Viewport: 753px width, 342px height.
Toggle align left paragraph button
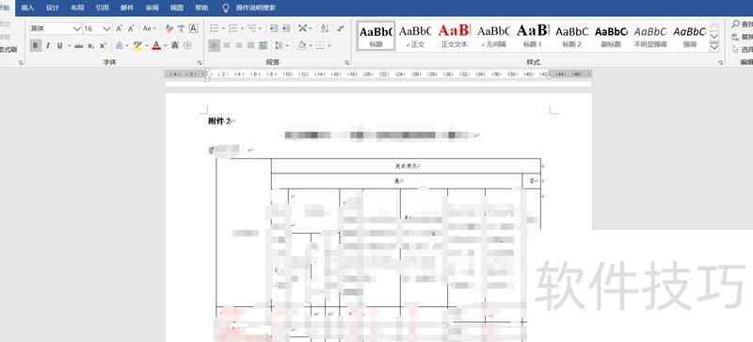[215, 46]
